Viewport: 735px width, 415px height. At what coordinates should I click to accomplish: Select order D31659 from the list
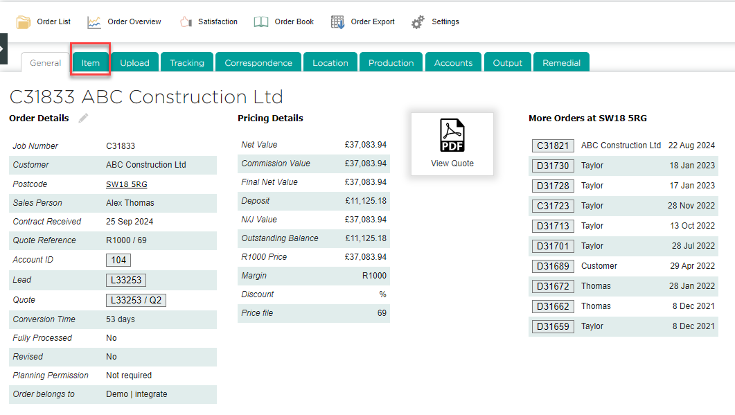(553, 326)
